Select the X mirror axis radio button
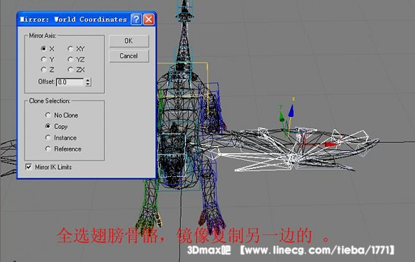Screen dimensions: 415x262 click(x=43, y=49)
